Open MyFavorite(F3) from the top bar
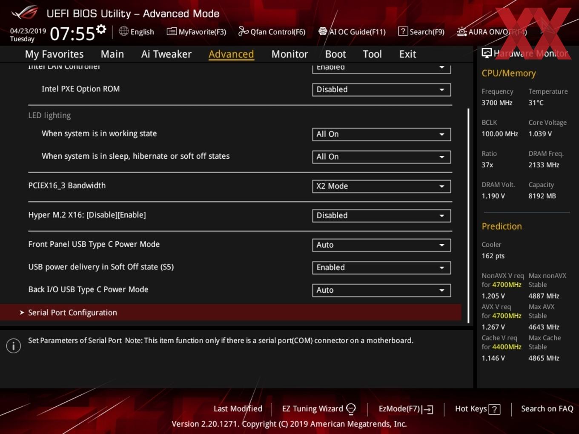Screen dimensions: 579x434 click(196, 31)
